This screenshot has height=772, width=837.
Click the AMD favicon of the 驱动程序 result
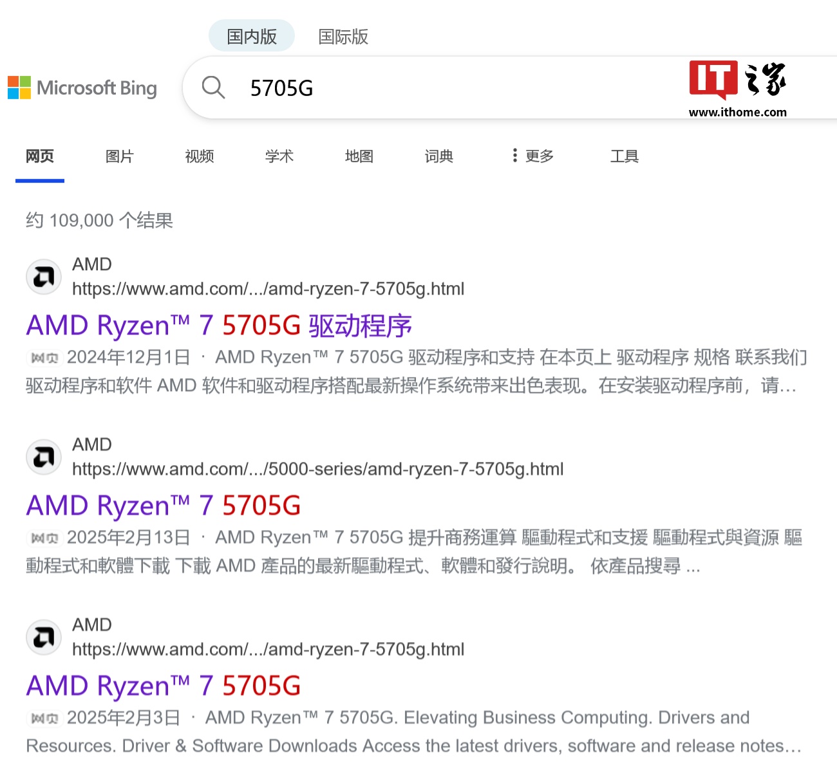point(43,277)
